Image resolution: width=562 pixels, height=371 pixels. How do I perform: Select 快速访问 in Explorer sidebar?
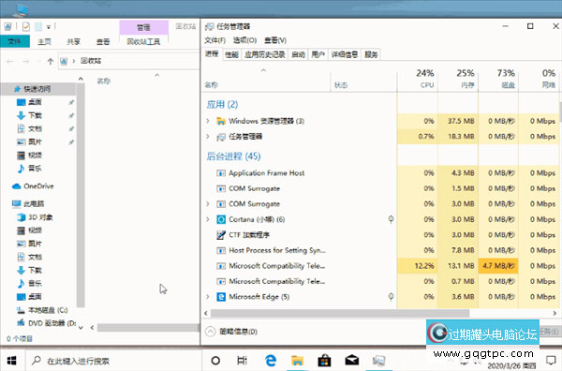click(x=37, y=89)
